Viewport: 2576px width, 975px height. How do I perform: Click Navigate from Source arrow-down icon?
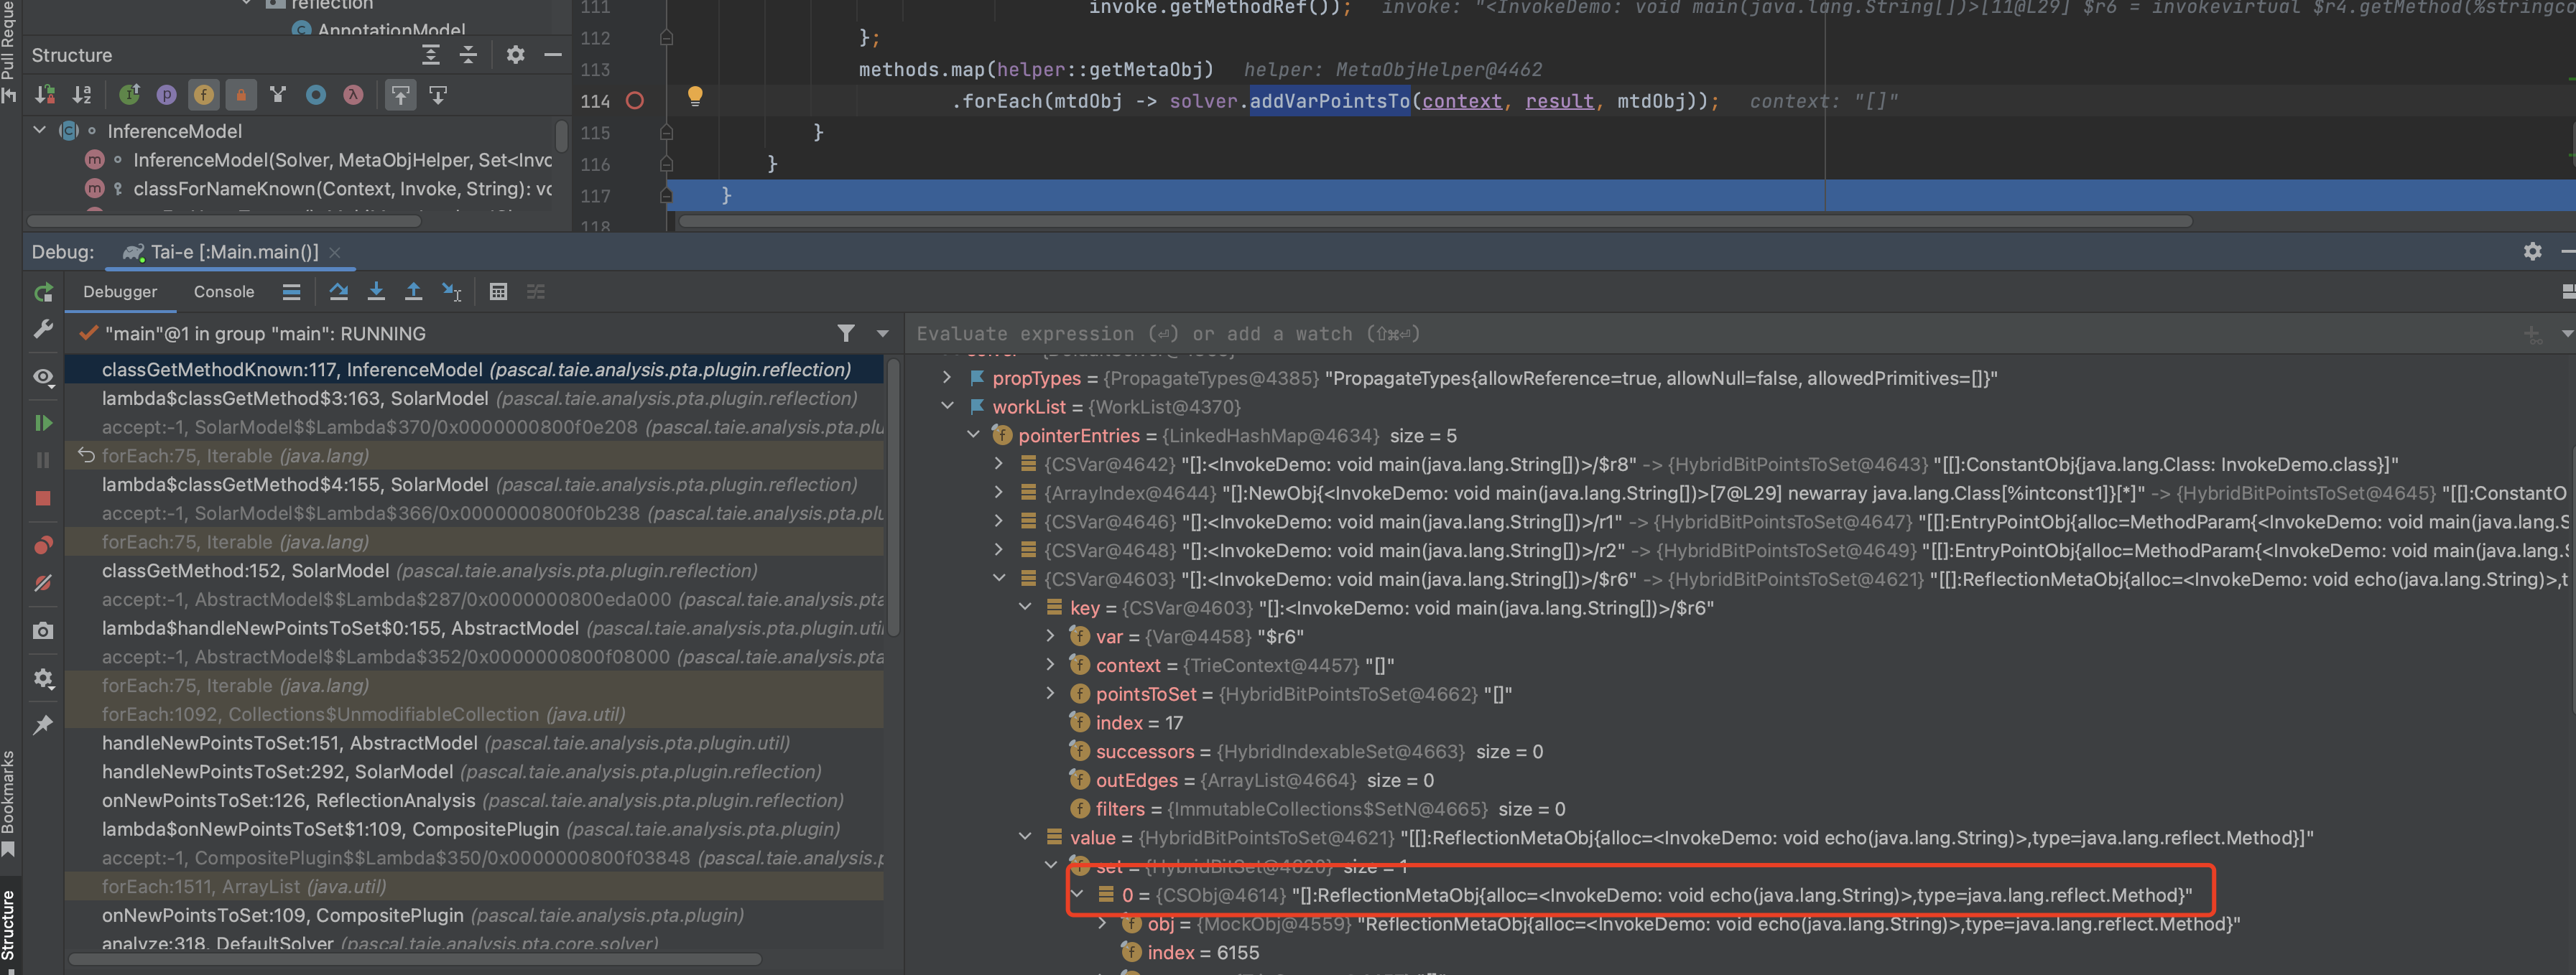coord(438,95)
